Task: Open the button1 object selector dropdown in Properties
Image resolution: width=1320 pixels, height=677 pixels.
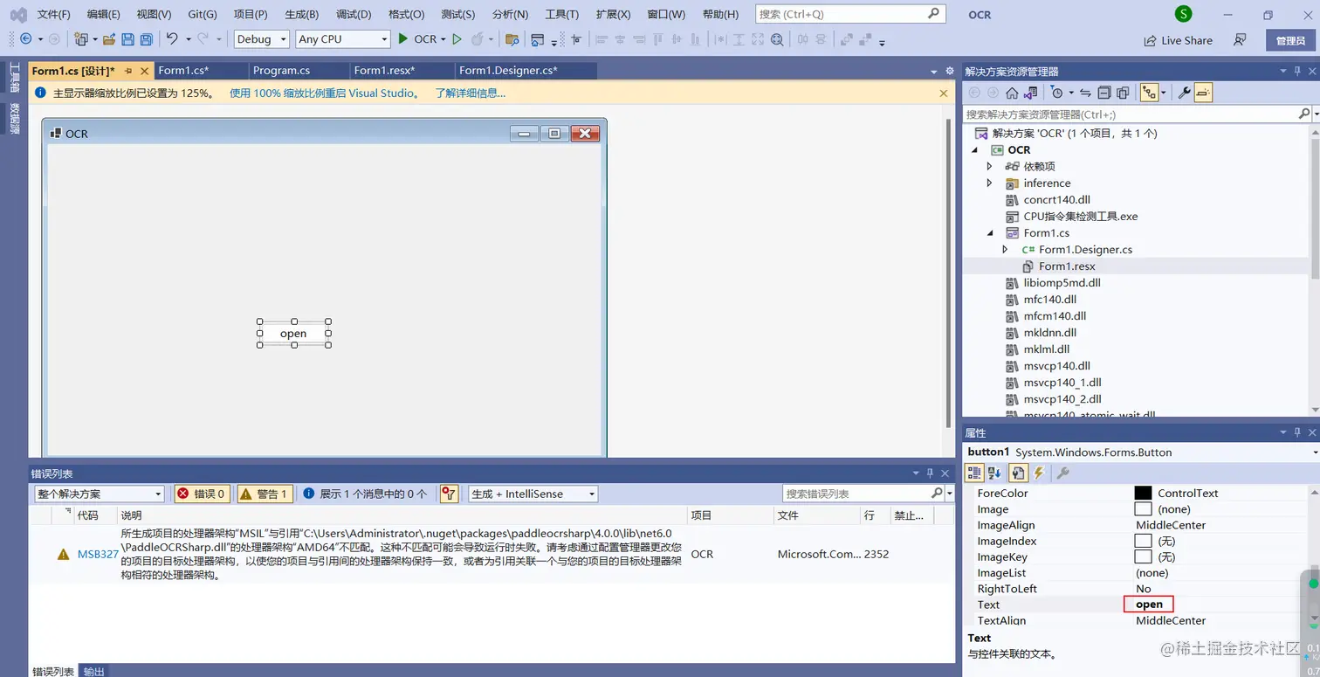Action: pyautogui.click(x=1316, y=452)
